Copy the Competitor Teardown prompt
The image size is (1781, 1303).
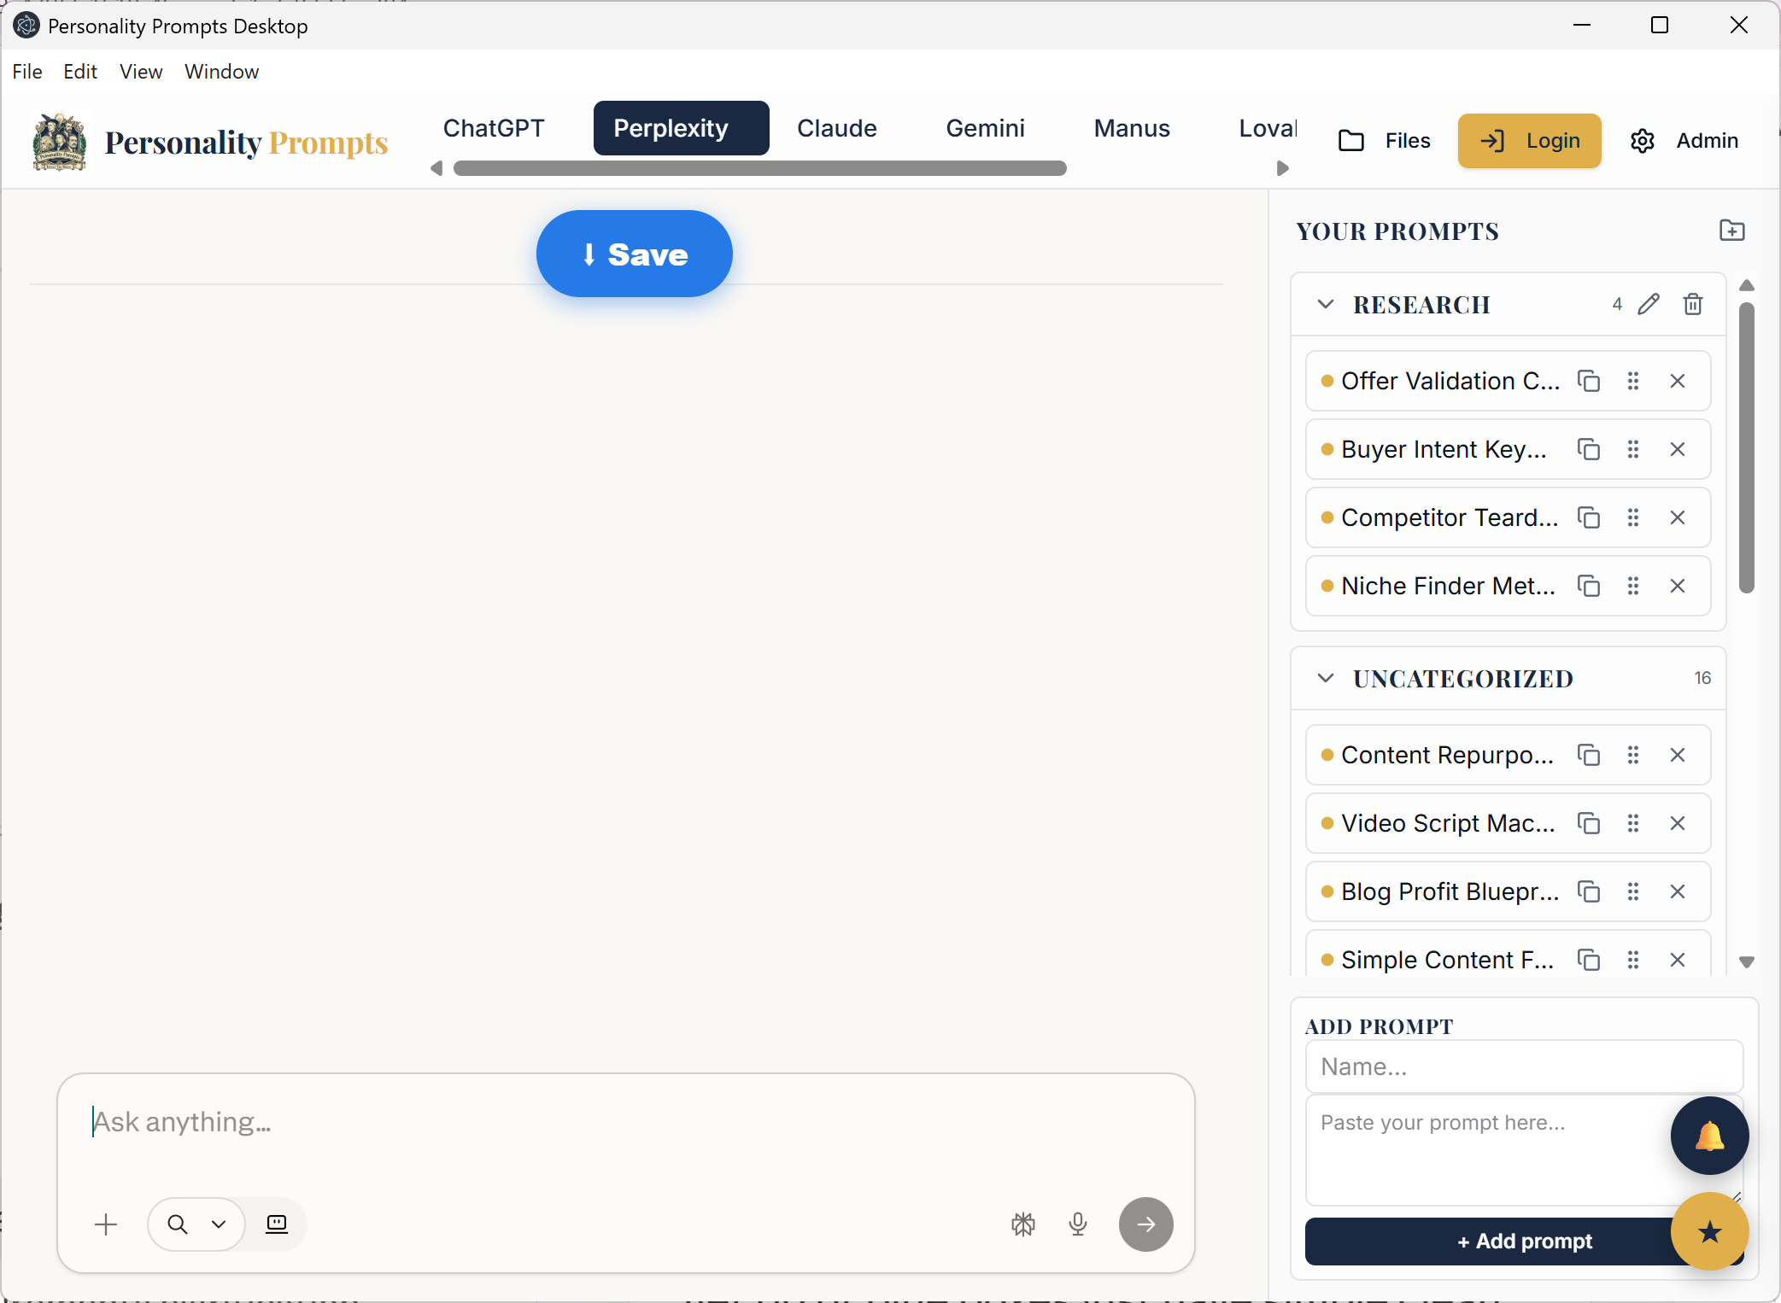pyautogui.click(x=1589, y=517)
